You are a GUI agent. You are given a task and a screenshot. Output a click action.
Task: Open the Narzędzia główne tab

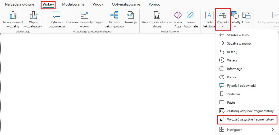point(20,4)
